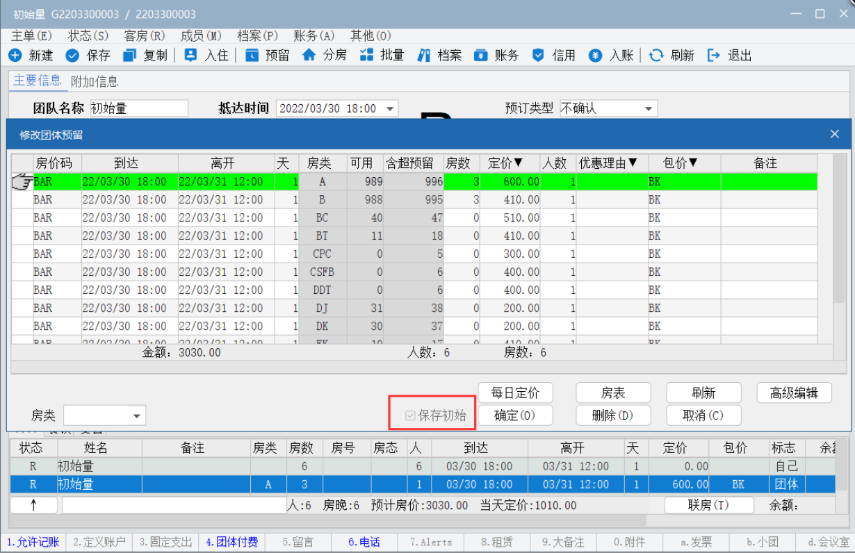Click the 预留 (Reserve) toolbar icon
This screenshot has width=855, height=553.
[252, 56]
